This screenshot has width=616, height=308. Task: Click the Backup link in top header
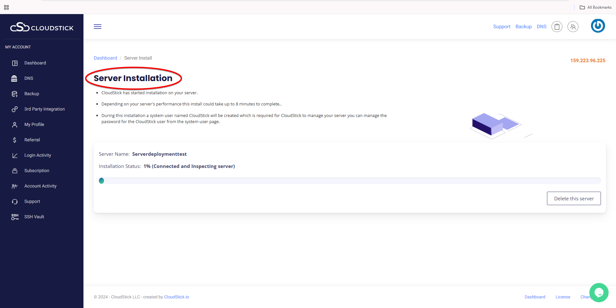click(523, 27)
